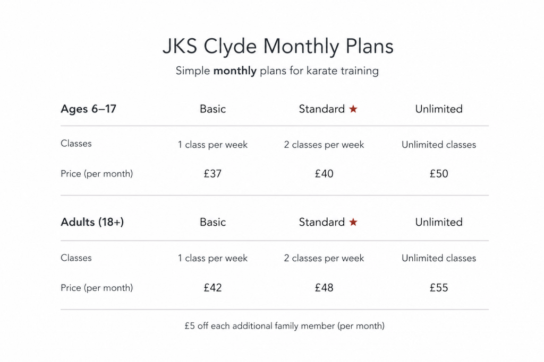The width and height of the screenshot is (544, 362).
Task: Pick the £48 adult Standard price
Action: pos(324,288)
